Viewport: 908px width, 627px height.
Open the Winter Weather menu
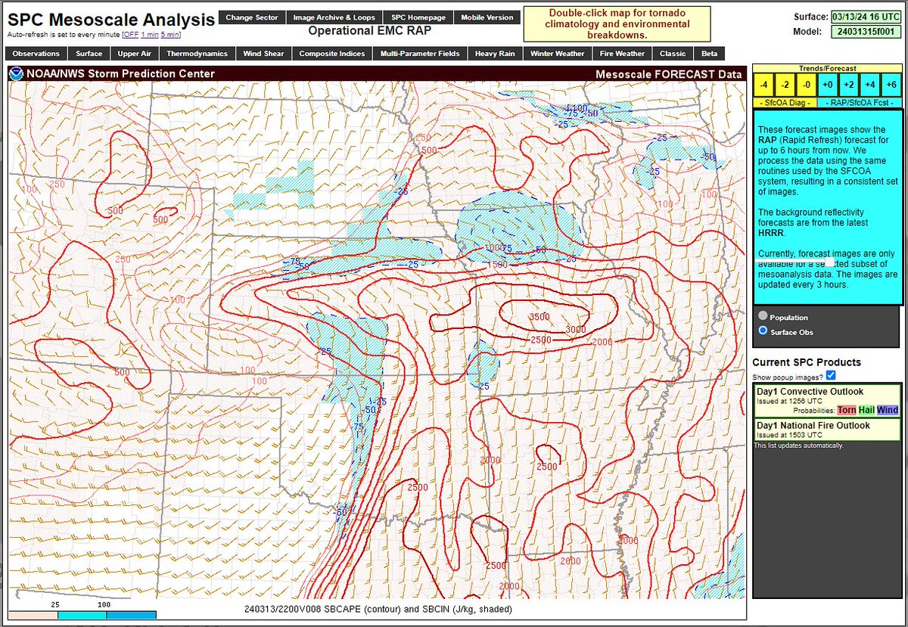point(557,54)
